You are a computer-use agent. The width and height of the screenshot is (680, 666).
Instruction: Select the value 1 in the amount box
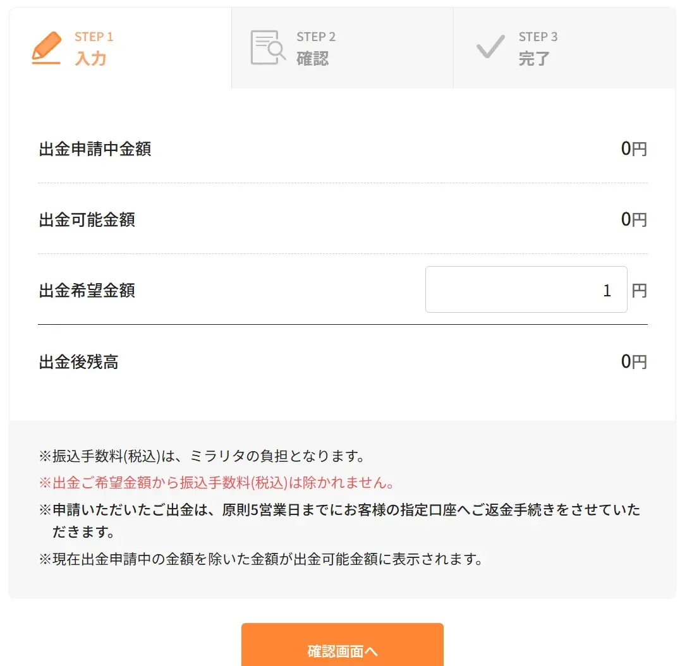[x=605, y=289]
